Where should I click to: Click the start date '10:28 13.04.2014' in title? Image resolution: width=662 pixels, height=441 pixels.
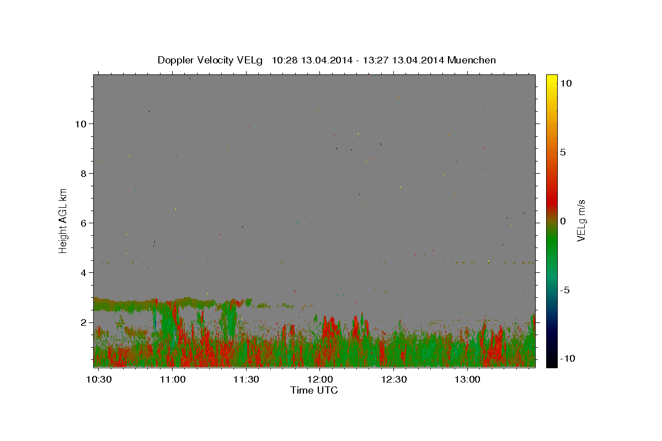(311, 60)
